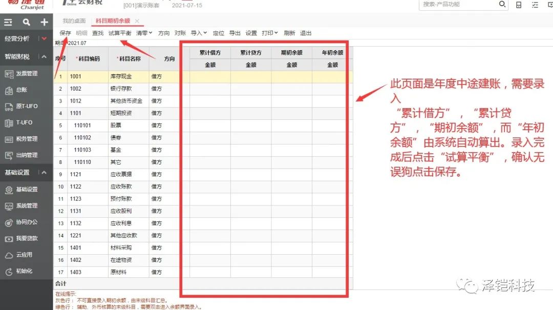Click the magnifier icon in the search box
Image resolution: width=553 pixels, height=310 pixels.
[x=502, y=5]
